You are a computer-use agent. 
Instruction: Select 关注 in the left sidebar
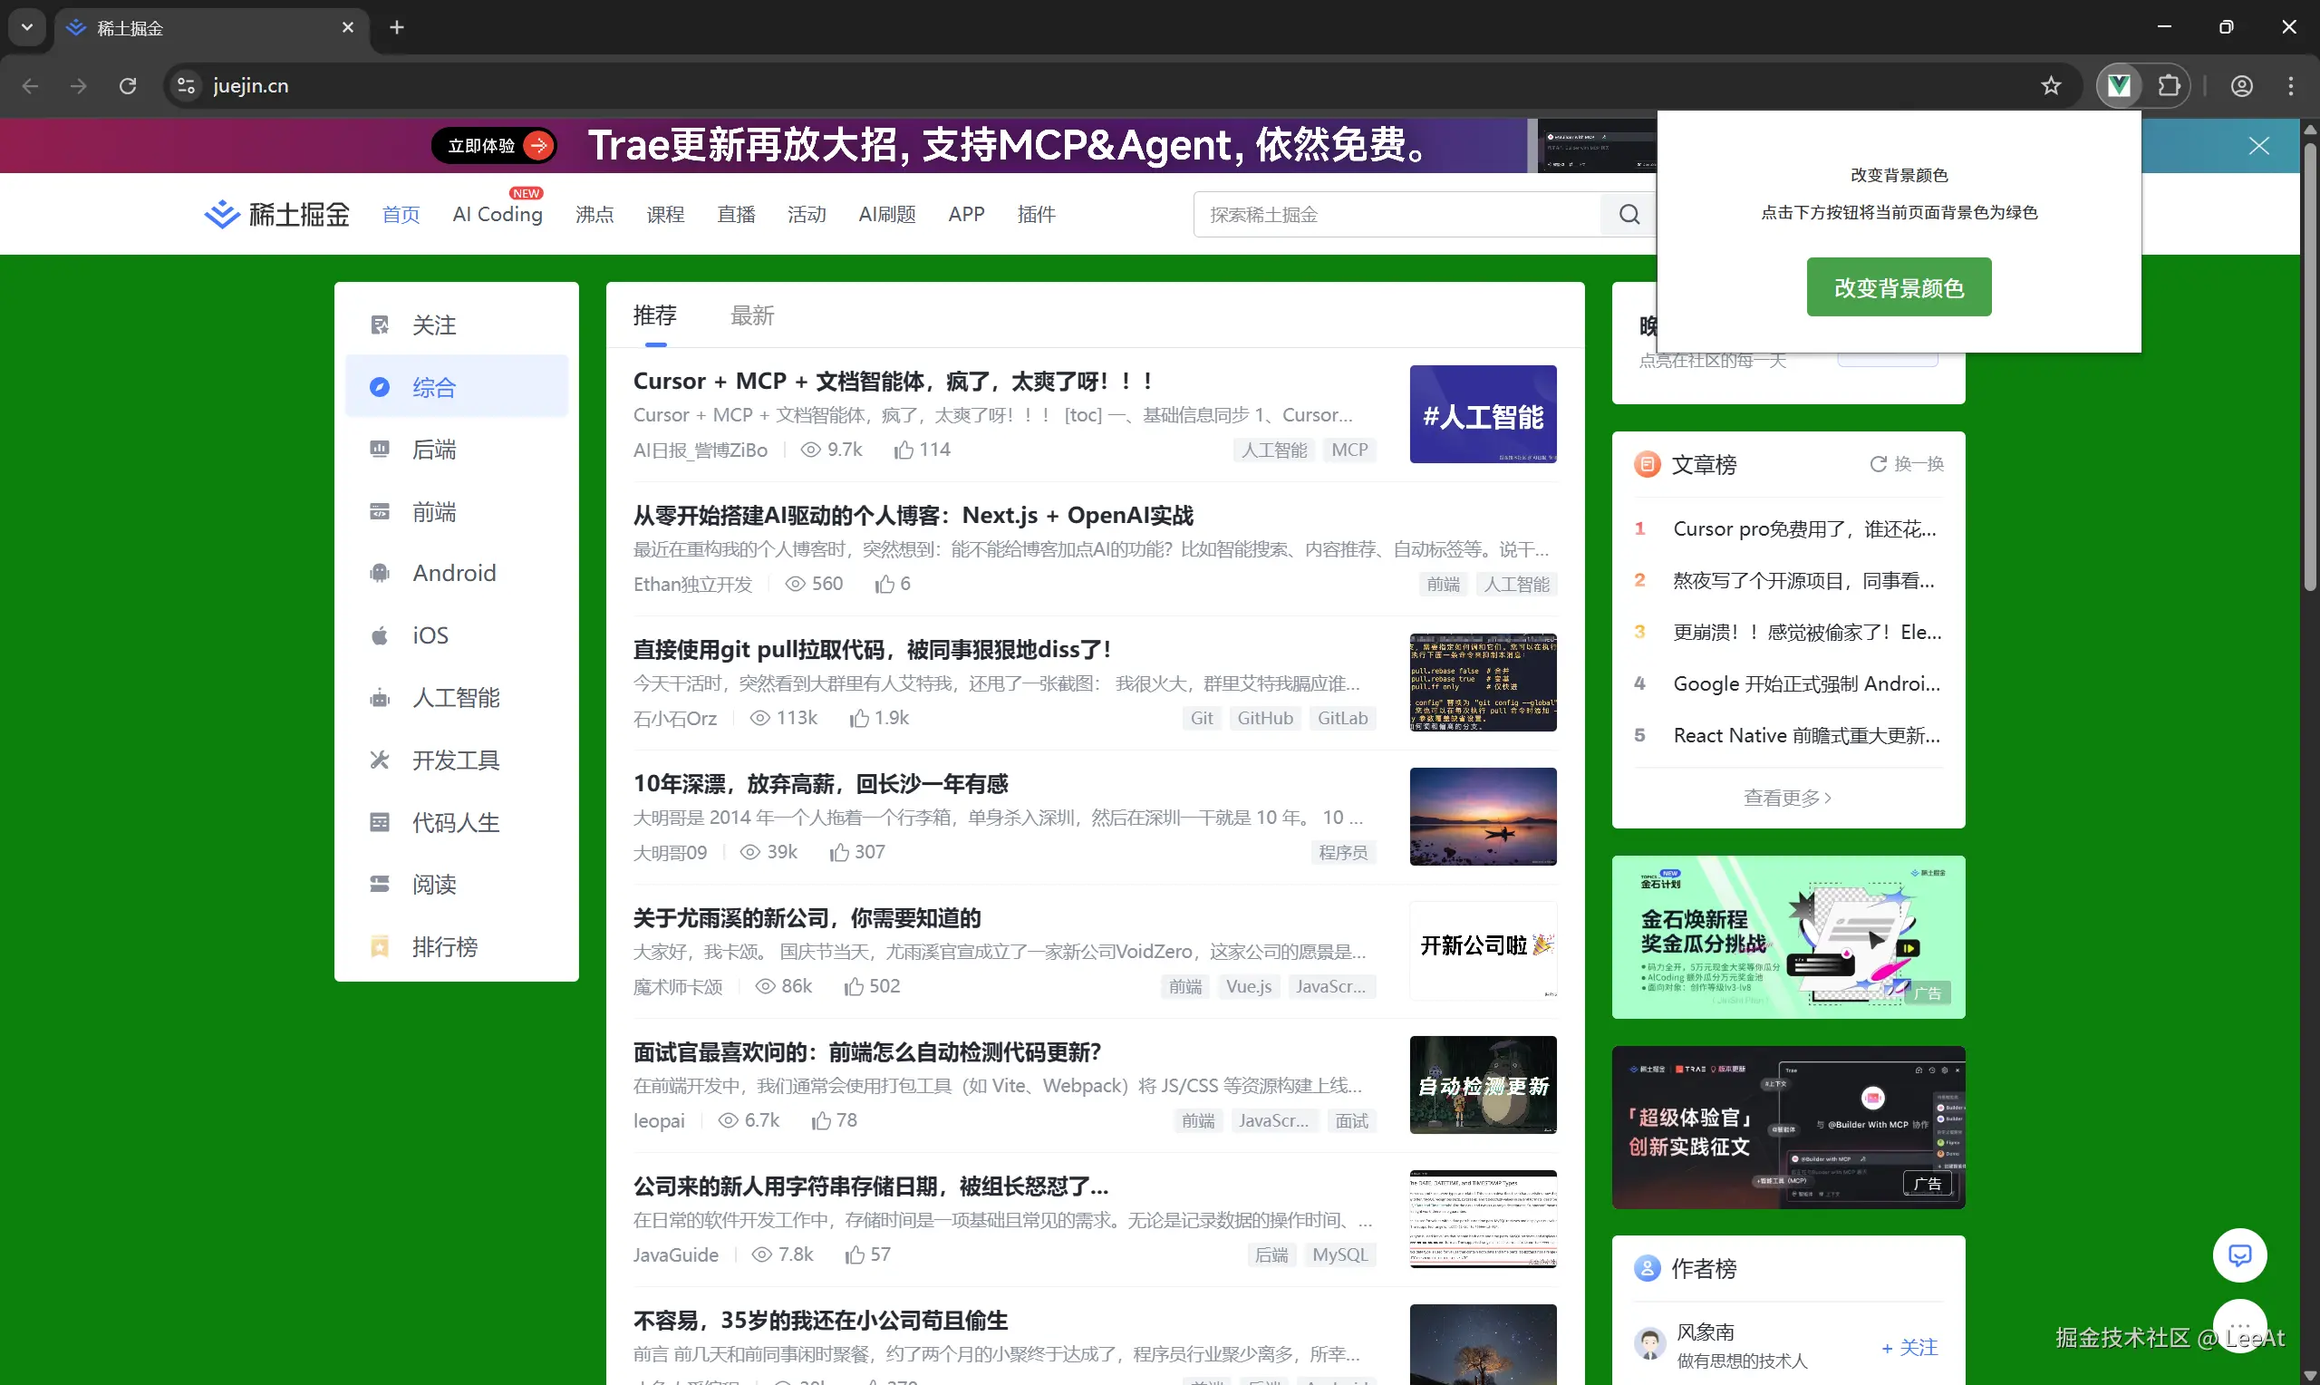(x=456, y=324)
